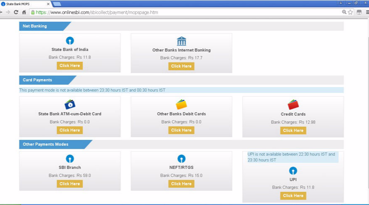Click 'Bank Charges: Rs 12.98' text

click(x=293, y=122)
